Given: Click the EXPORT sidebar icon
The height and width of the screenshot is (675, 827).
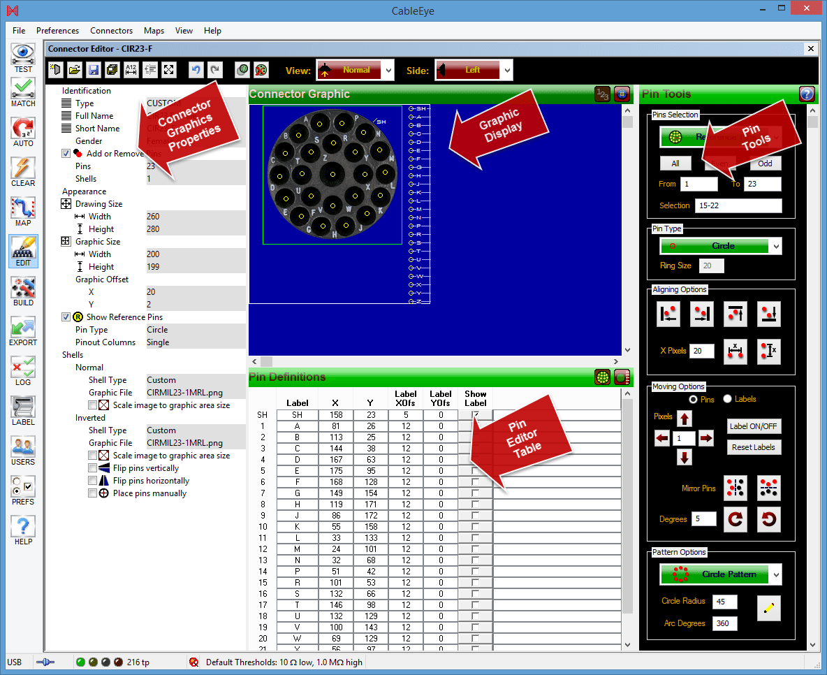Looking at the screenshot, I should pyautogui.click(x=23, y=331).
